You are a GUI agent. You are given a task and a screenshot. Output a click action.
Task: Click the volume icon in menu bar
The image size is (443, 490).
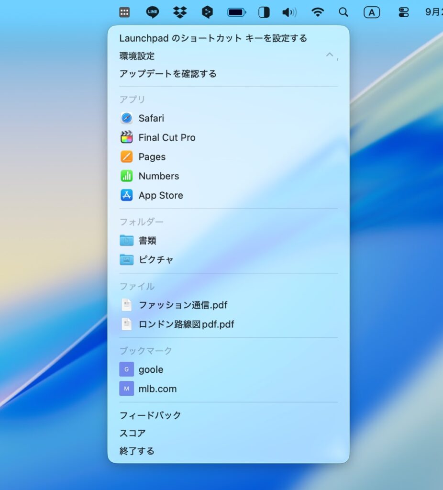point(289,12)
